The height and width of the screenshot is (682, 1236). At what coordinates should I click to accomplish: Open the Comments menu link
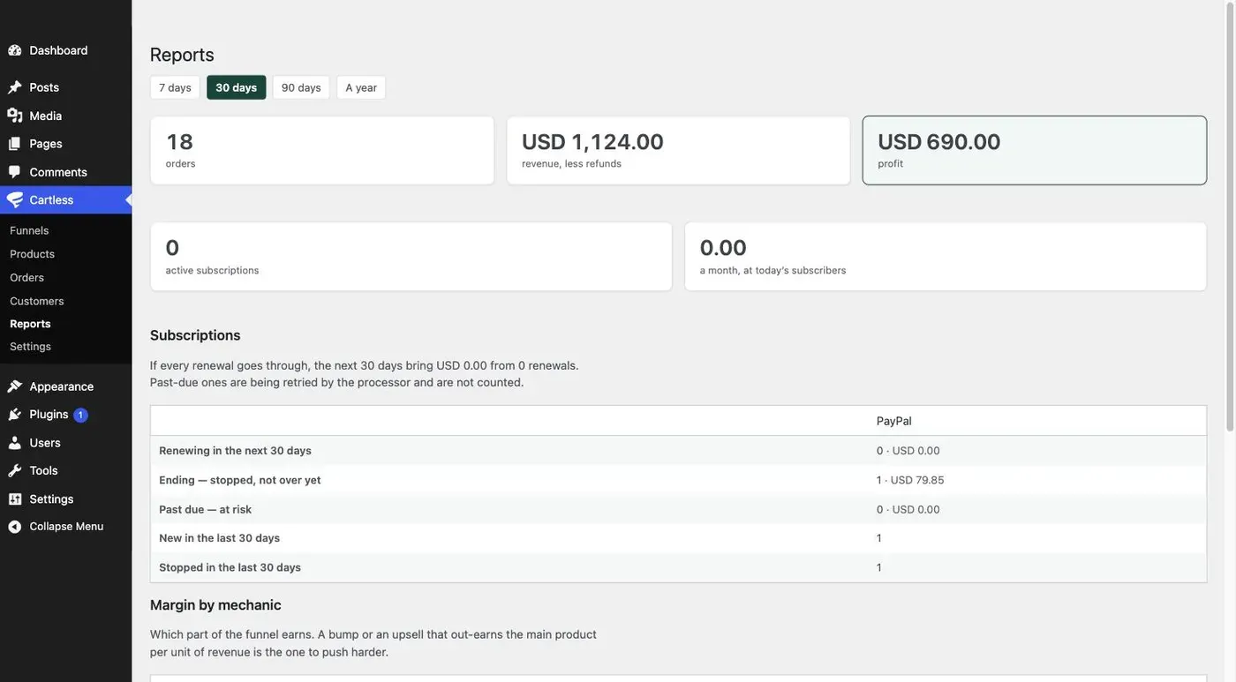58,172
